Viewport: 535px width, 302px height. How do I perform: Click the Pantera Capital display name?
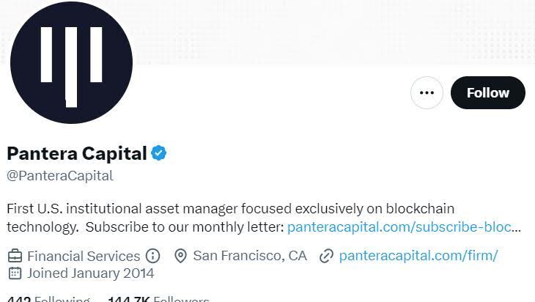click(77, 153)
